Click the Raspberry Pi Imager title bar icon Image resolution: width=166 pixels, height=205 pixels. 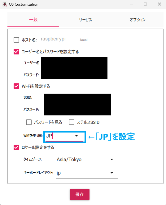tap(5, 4)
